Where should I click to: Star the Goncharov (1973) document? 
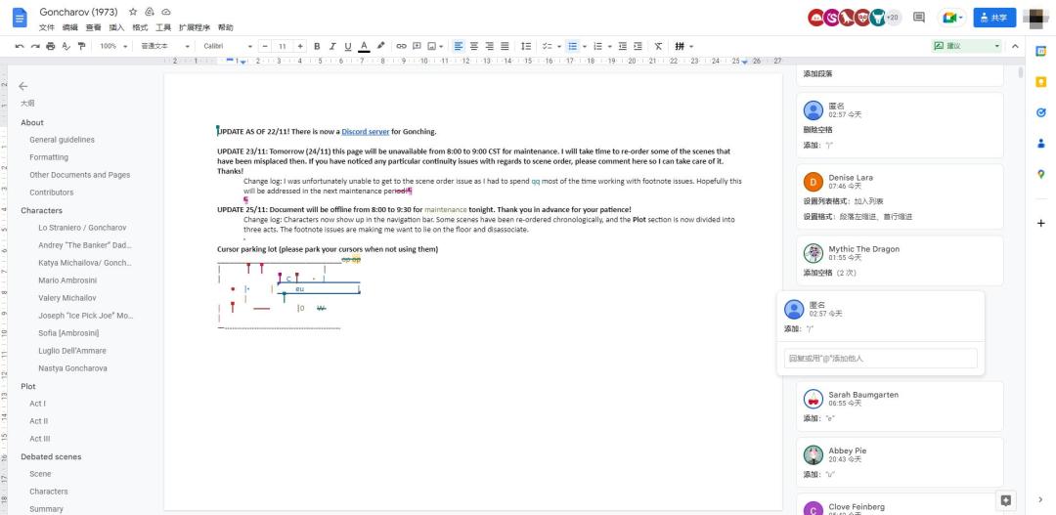click(133, 12)
